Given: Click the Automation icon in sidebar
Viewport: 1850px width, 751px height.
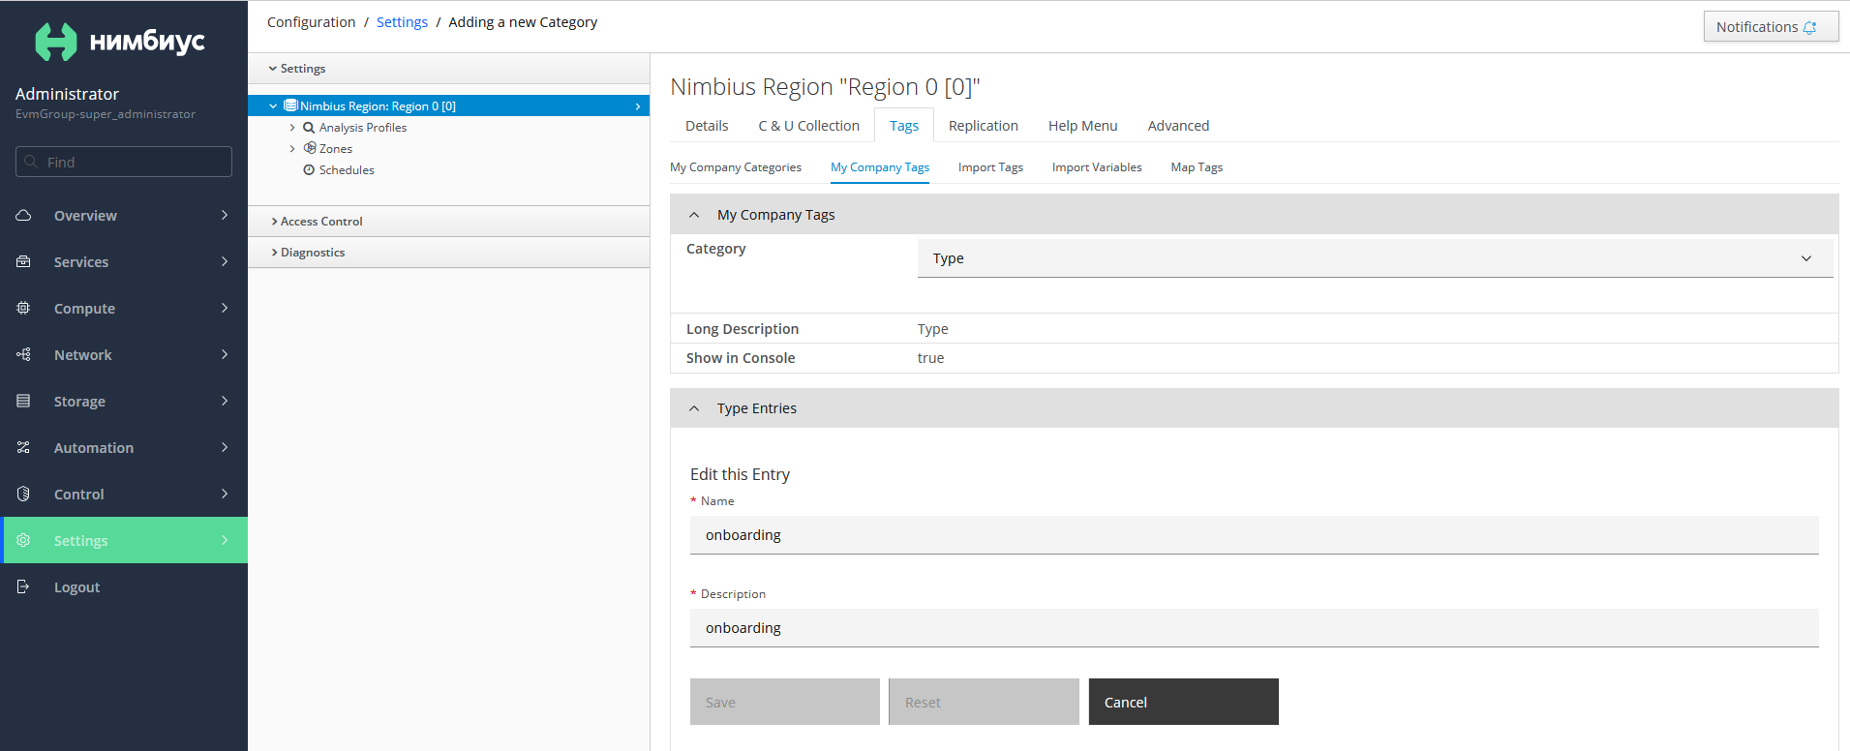Looking at the screenshot, I should click(23, 447).
